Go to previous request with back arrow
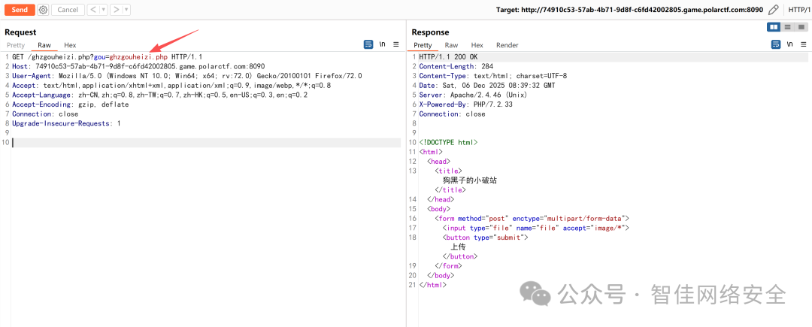The height and width of the screenshot is (327, 812). coord(92,9)
